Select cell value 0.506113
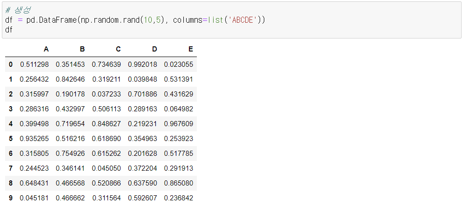Image resolution: width=463 pixels, height=205 pixels. pyautogui.click(x=106, y=109)
